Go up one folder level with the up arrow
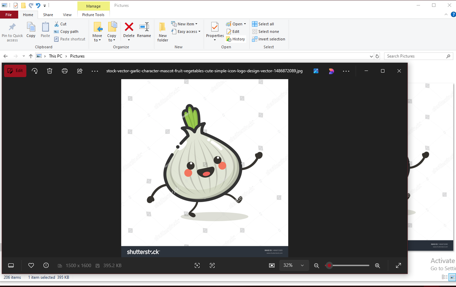456x287 pixels. [x=31, y=56]
